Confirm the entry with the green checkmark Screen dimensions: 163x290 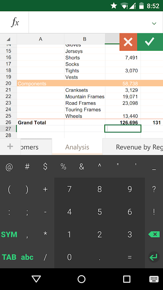tap(150, 42)
